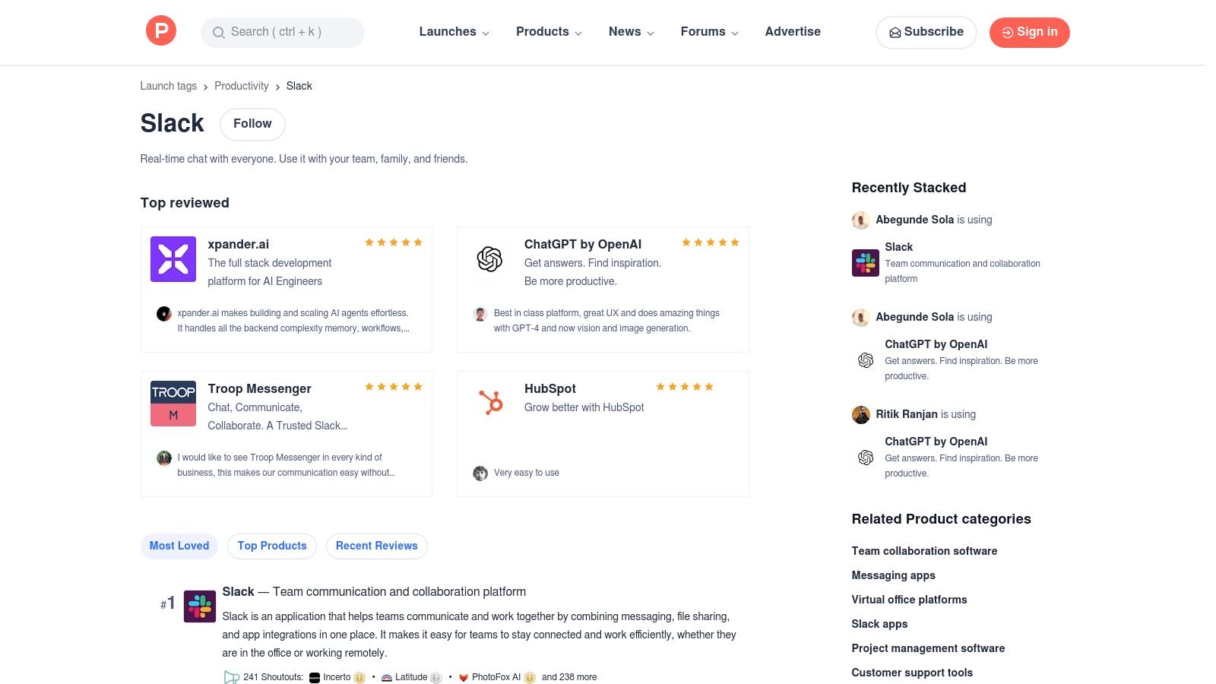The width and height of the screenshot is (1216, 684).
Task: Click the Troop Messenger app icon
Action: pyautogui.click(x=173, y=403)
